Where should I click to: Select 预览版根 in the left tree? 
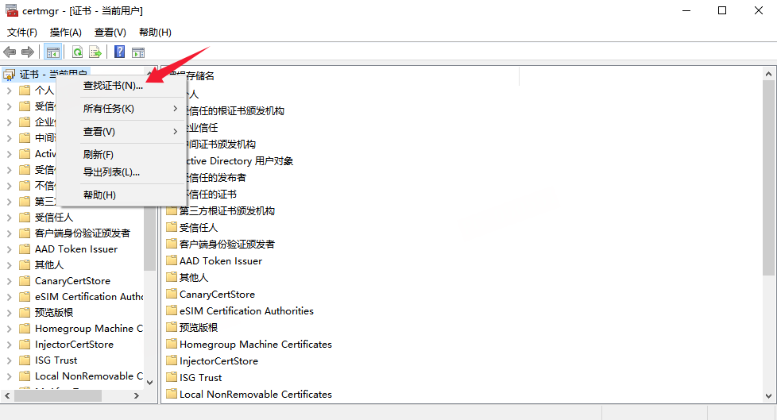coord(54,313)
